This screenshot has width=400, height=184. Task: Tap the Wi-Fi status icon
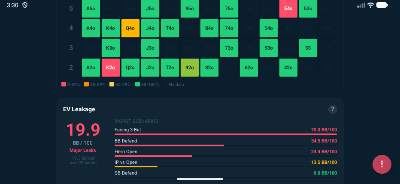(x=371, y=5)
